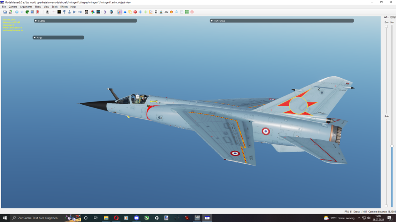Open the Effects menu

[64, 7]
